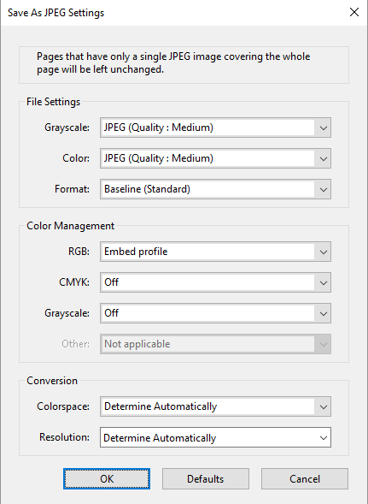The width and height of the screenshot is (368, 504).
Task: Click the Save As JPEG Settings title bar
Action: tap(173, 13)
